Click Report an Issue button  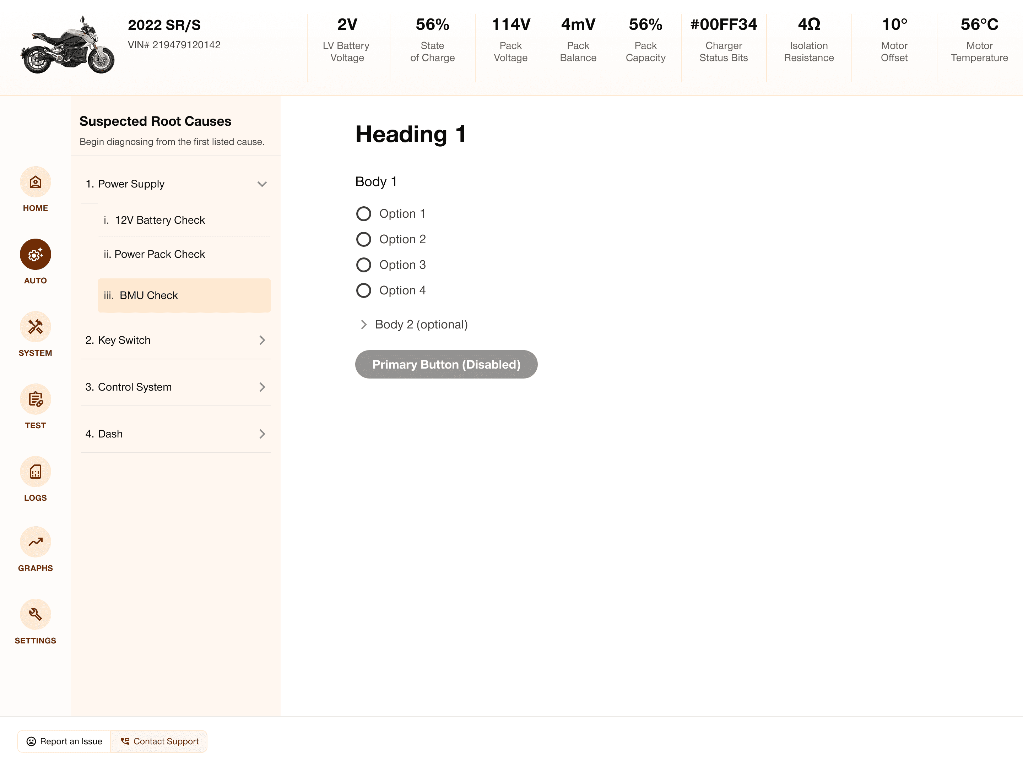(x=64, y=741)
